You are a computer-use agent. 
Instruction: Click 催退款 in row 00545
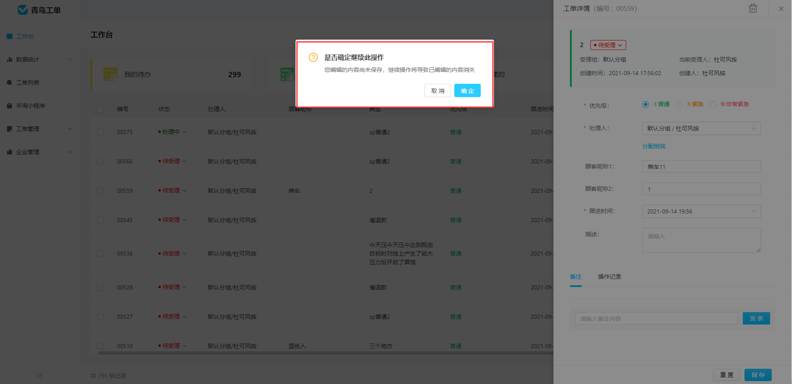[378, 220]
